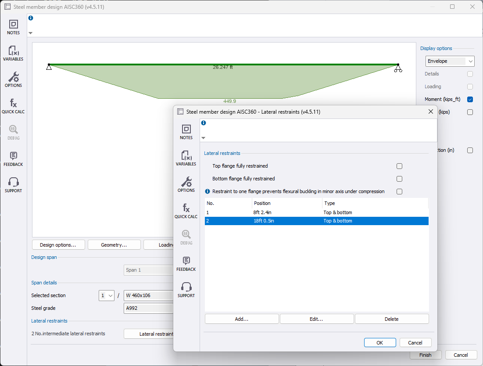The image size is (483, 366).
Task: Enable Top flange fully restrained checkbox
Action: [x=399, y=166]
